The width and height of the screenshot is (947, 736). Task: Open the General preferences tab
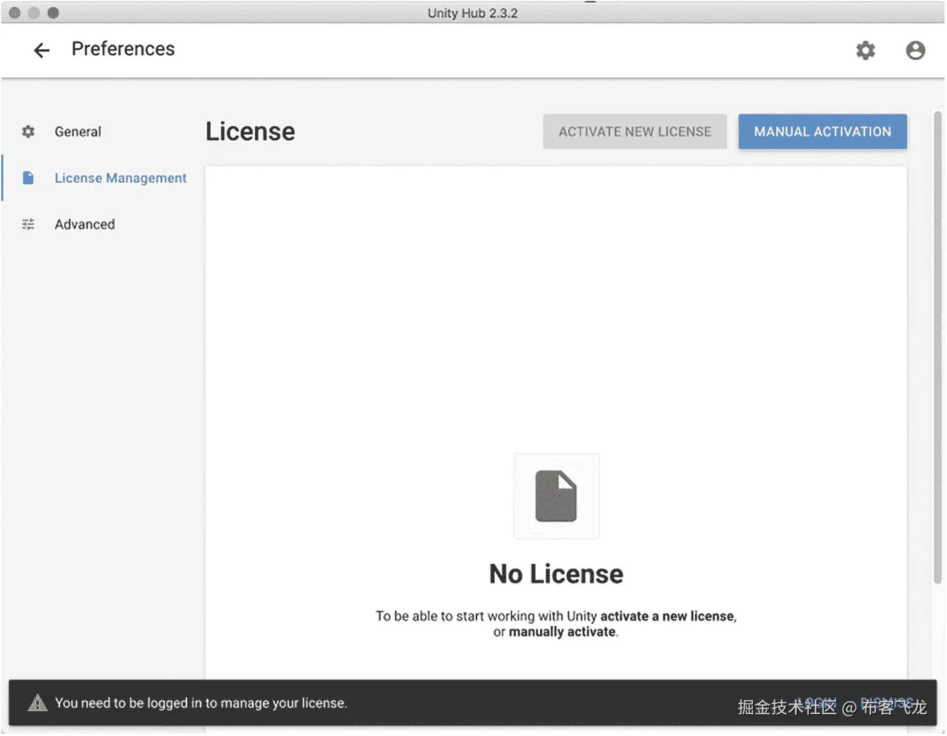tap(78, 132)
